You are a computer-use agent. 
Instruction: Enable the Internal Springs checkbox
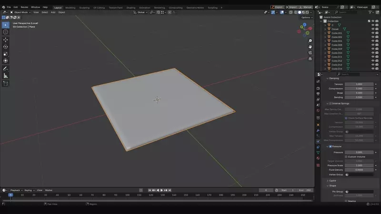tap(331, 104)
